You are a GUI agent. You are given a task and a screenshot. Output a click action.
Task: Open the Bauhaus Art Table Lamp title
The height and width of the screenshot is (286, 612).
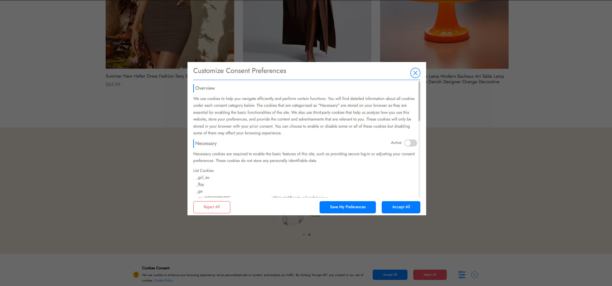click(465, 79)
